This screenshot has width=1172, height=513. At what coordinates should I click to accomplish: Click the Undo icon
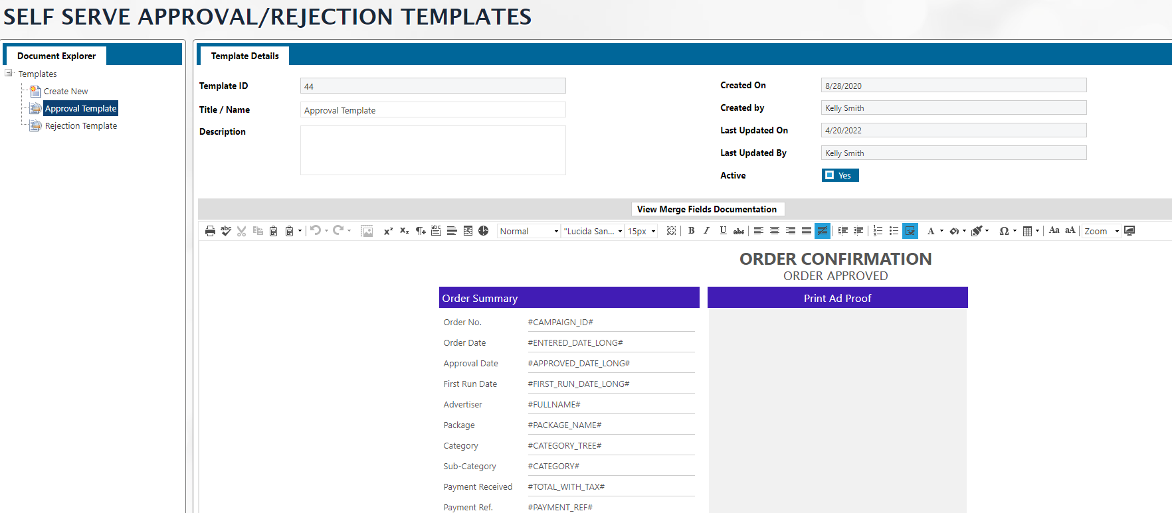(x=316, y=230)
